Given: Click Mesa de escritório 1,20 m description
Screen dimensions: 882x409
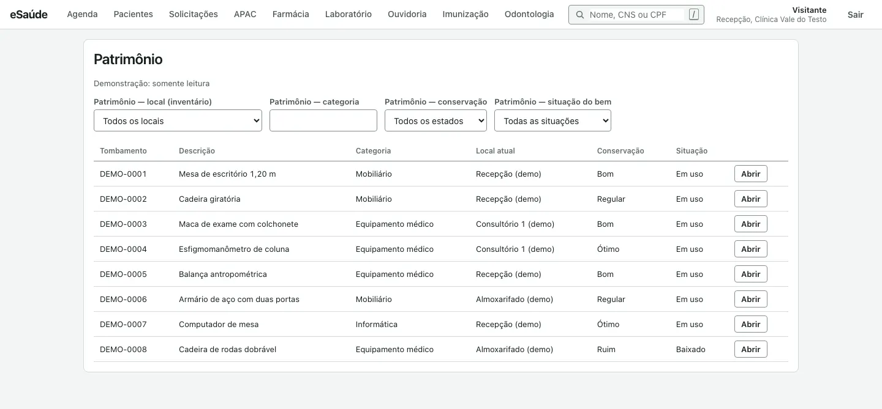Looking at the screenshot, I should pyautogui.click(x=227, y=174).
